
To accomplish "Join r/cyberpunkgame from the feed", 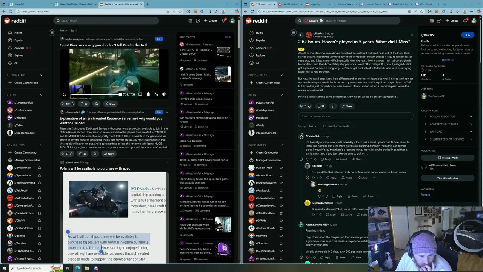I will pyautogui.click(x=159, y=39).
